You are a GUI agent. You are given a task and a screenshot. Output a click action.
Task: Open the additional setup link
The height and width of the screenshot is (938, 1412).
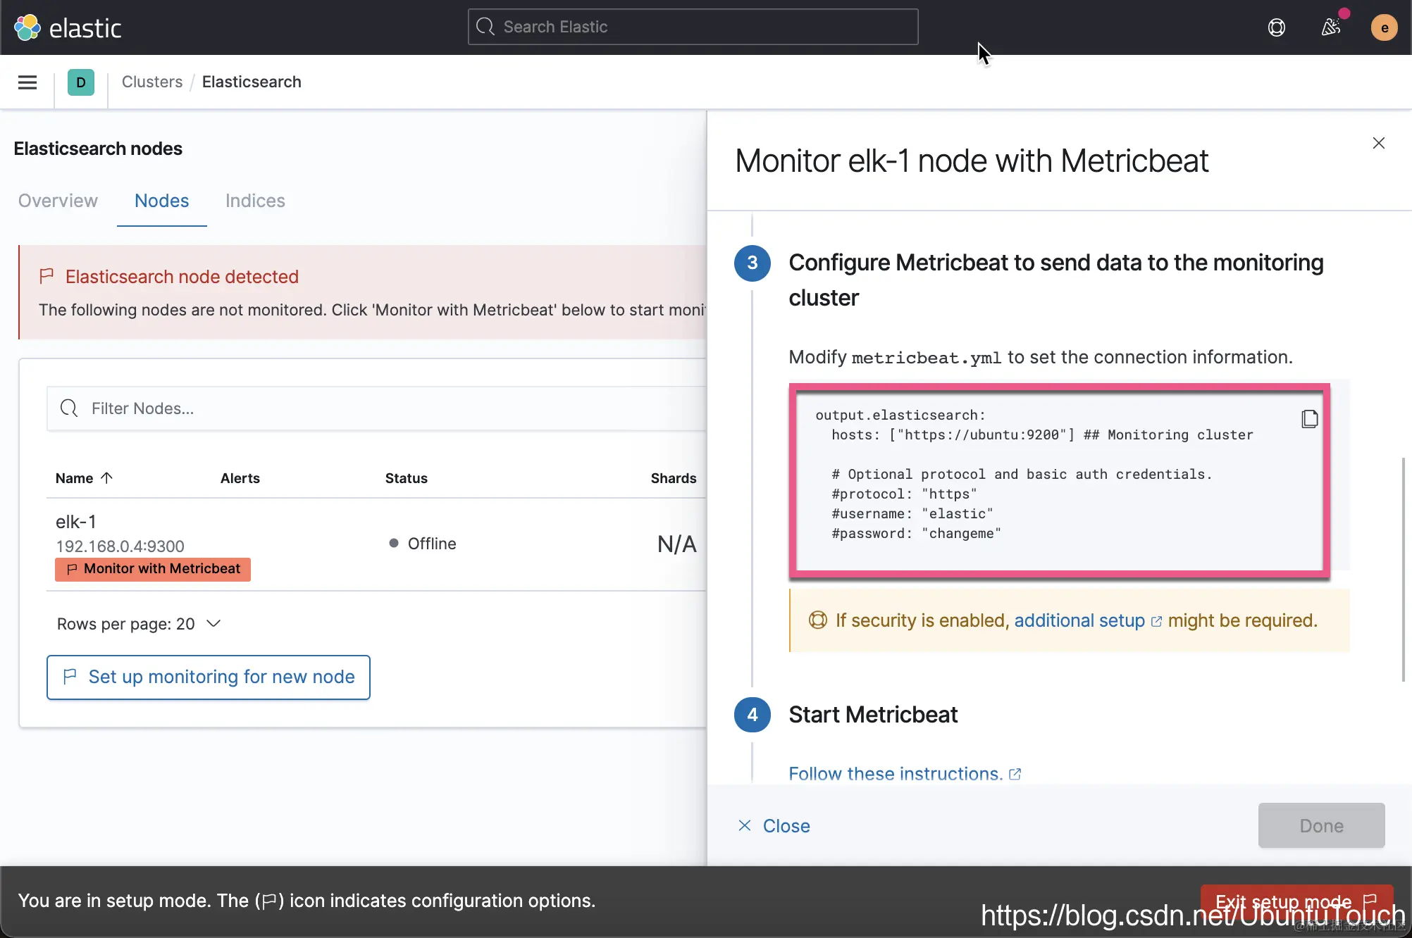[x=1079, y=620]
